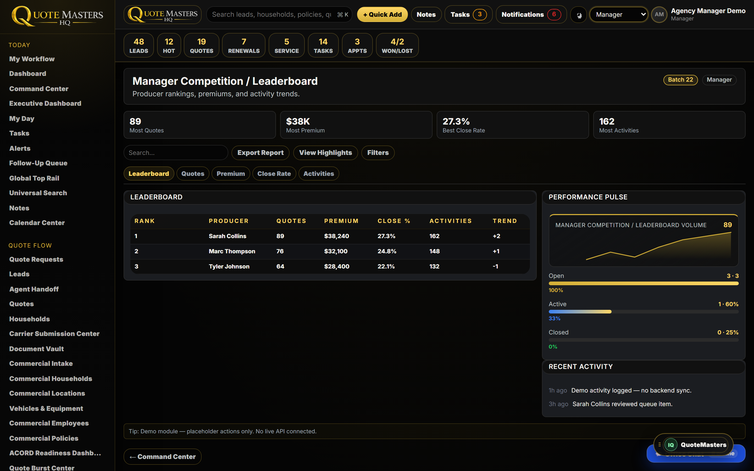Open My Day in sidebar
Screen dimensions: 754x471
pos(22,119)
